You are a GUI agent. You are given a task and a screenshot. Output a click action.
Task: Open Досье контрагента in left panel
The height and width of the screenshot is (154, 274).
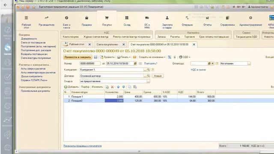tap(32, 77)
